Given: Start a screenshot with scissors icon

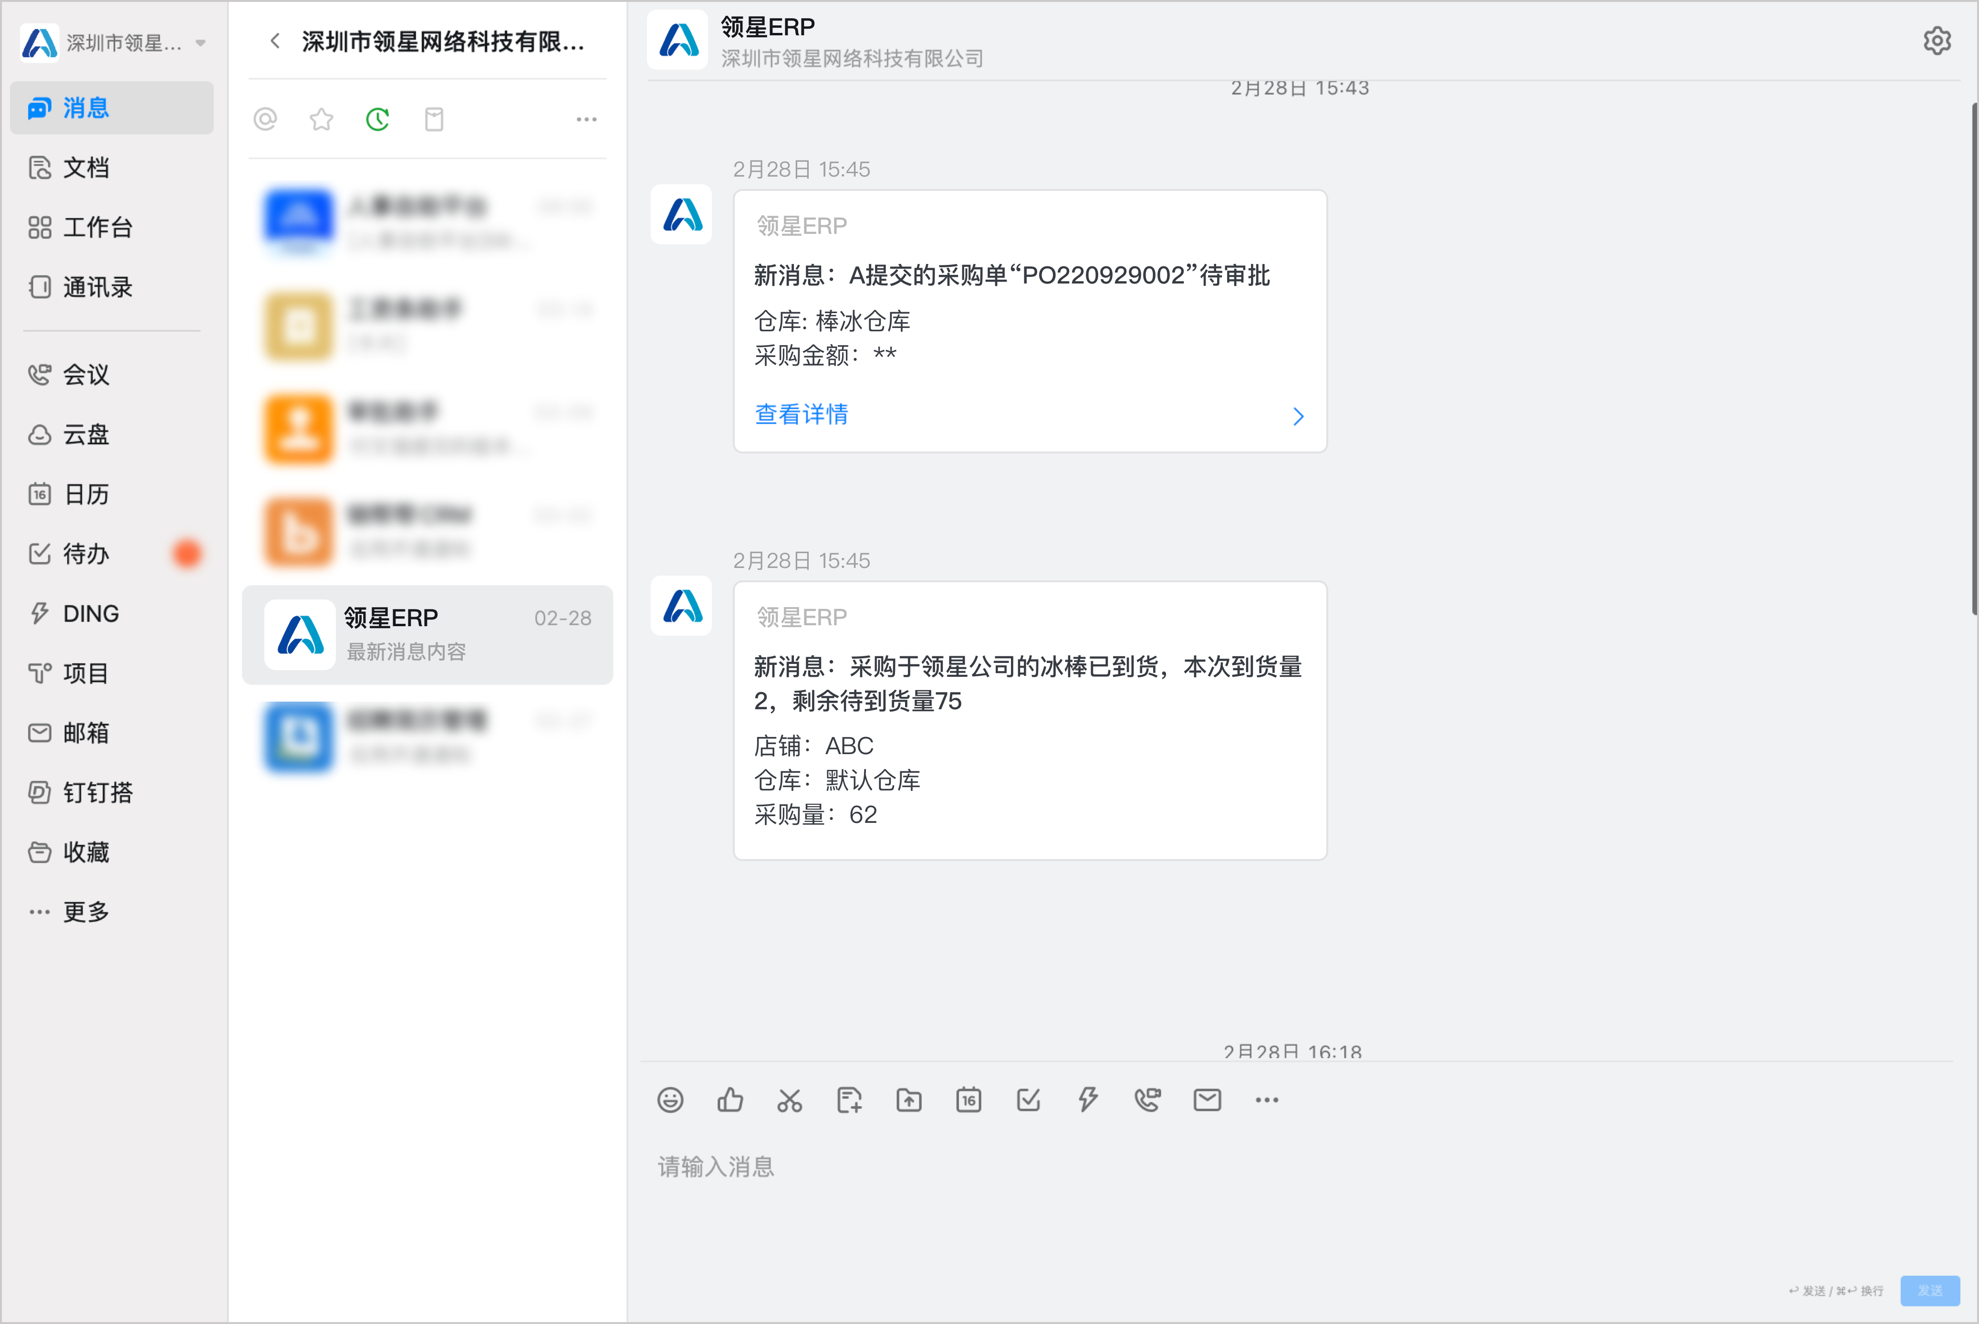Looking at the screenshot, I should [x=790, y=1100].
